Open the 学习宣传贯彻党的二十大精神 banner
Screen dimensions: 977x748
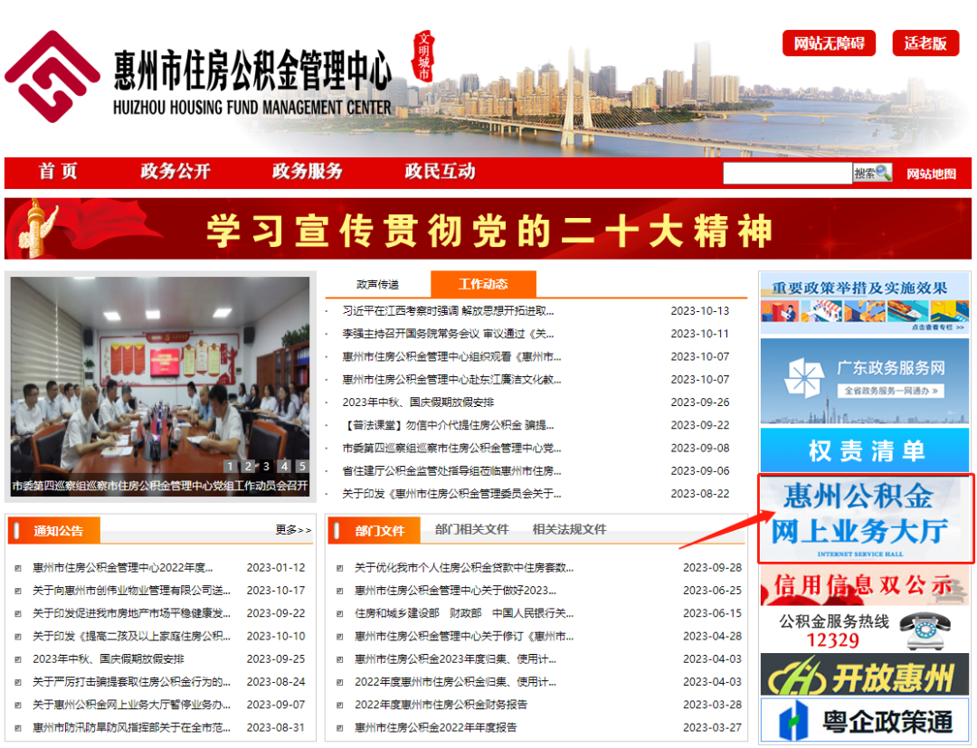tap(488, 229)
